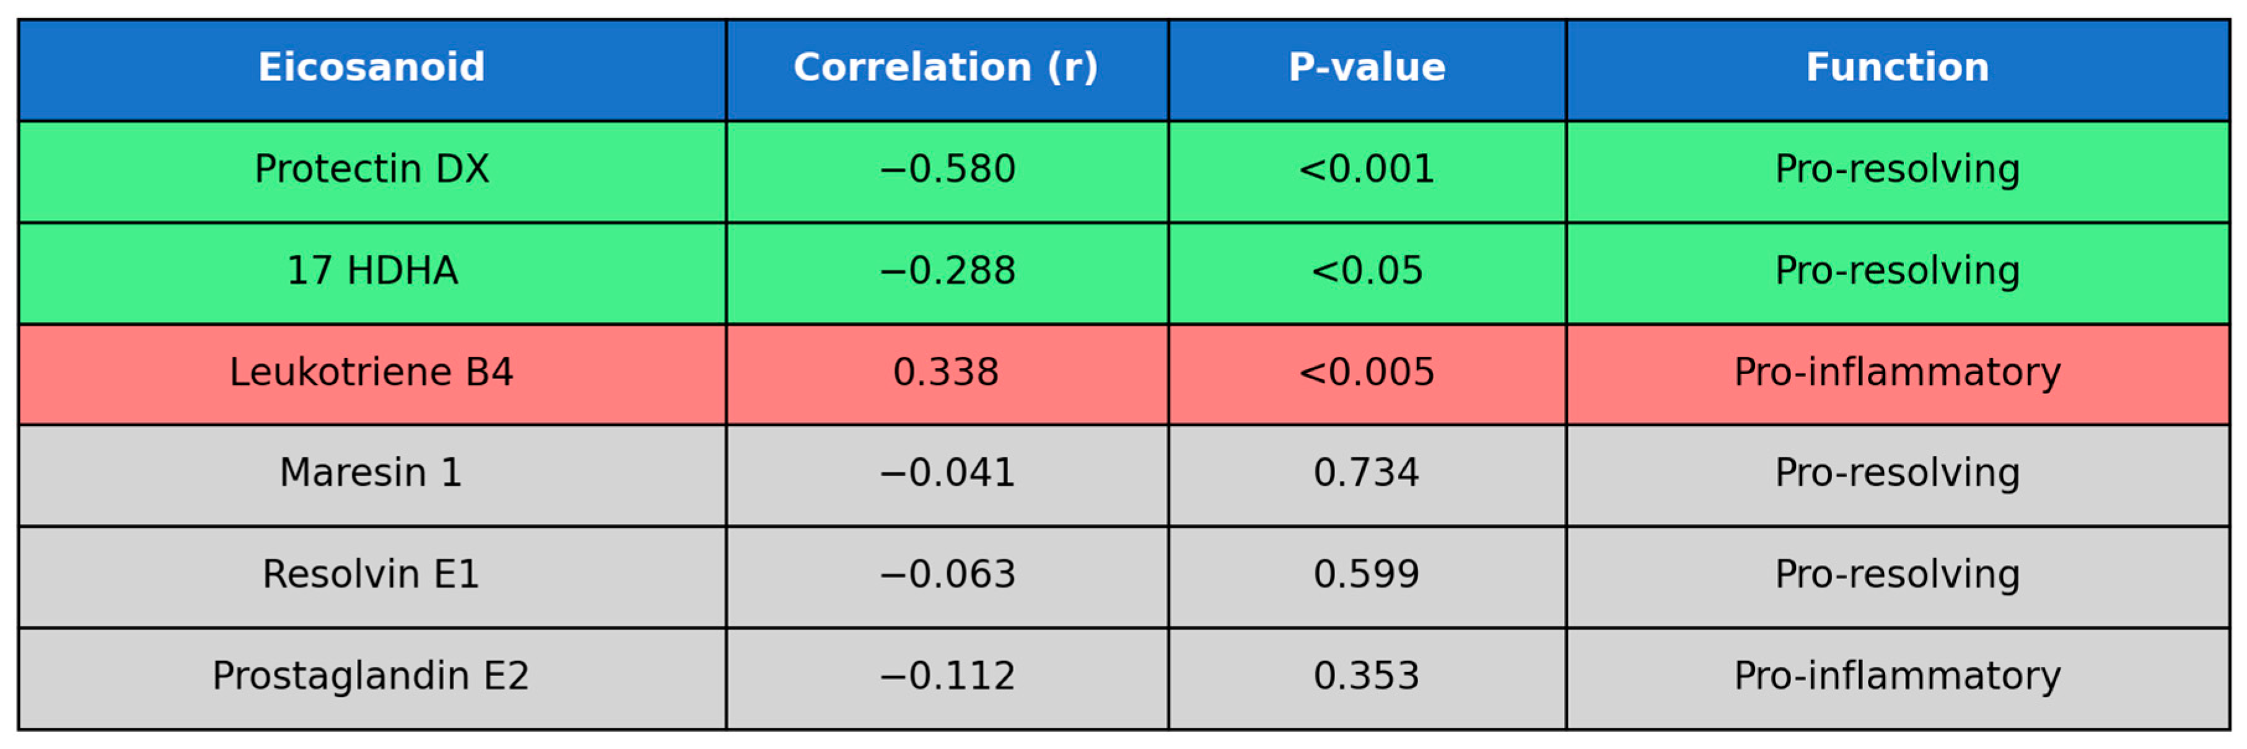Image resolution: width=2247 pixels, height=749 pixels.
Task: Select the 17 HDHA cell
Action: click(372, 271)
